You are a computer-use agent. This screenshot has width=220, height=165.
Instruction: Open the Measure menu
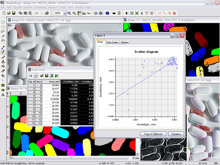(x=53, y=8)
